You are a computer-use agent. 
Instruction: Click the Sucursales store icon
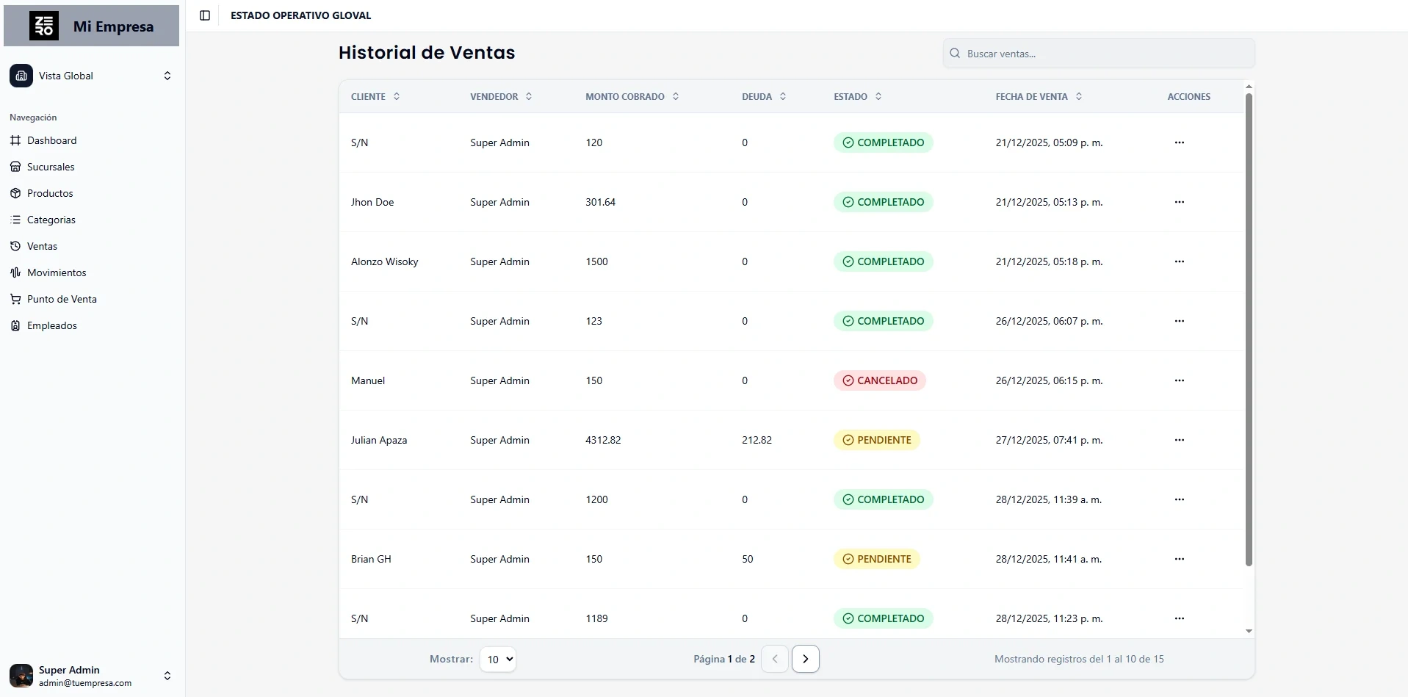(x=15, y=167)
